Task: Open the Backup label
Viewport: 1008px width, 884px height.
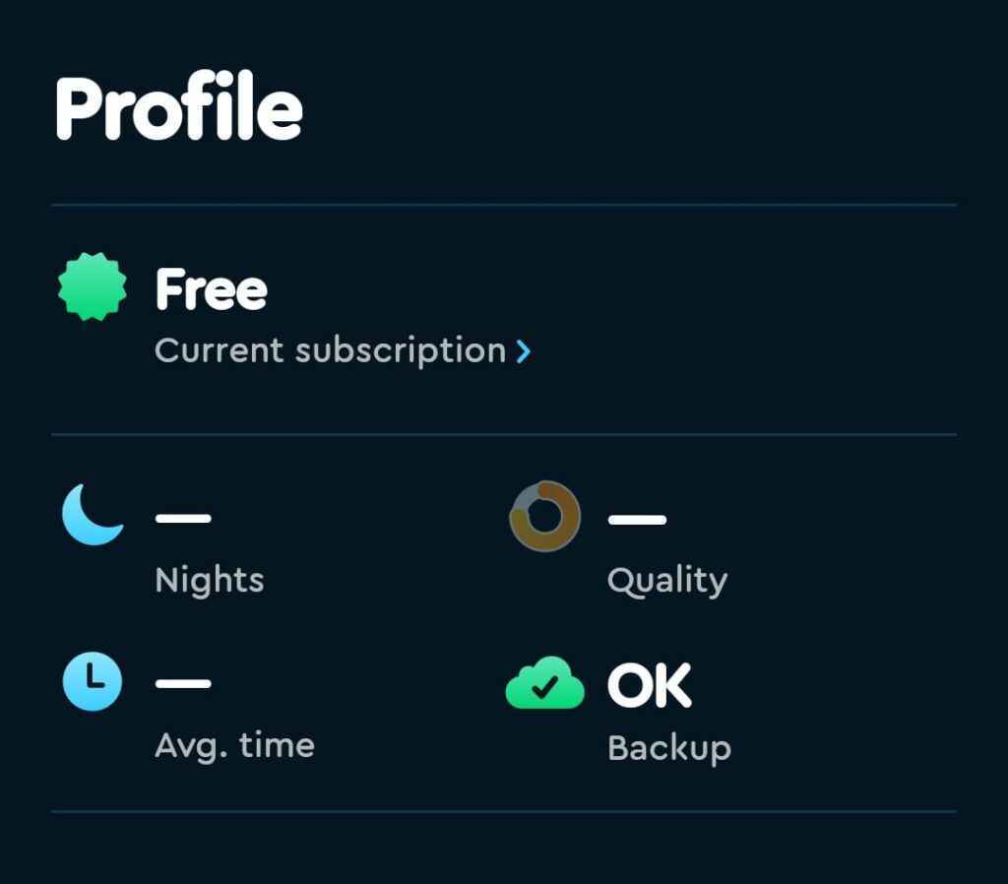Action: pos(669,748)
